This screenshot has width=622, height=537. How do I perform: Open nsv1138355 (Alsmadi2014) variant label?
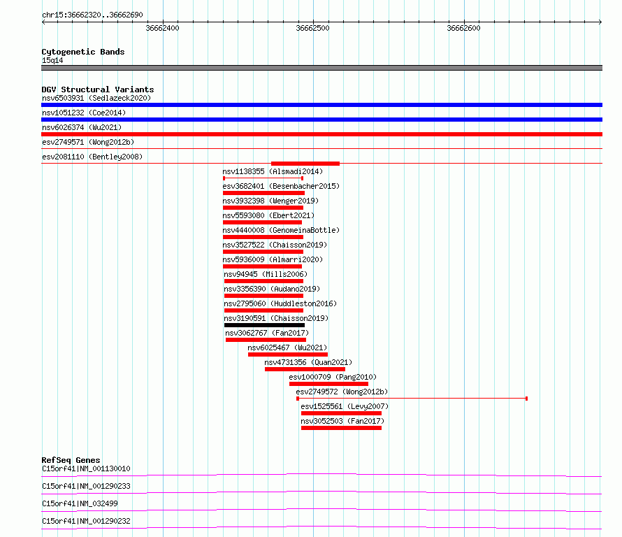(x=273, y=171)
